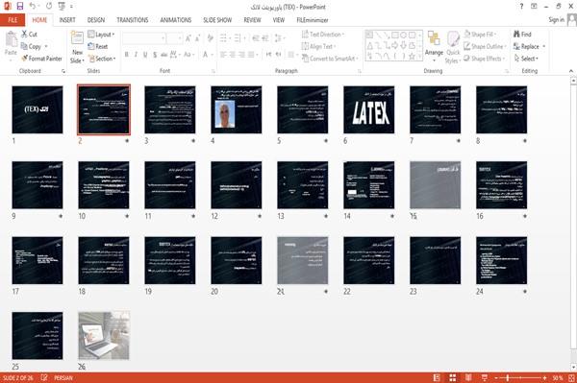Click the Find button

click(522, 35)
